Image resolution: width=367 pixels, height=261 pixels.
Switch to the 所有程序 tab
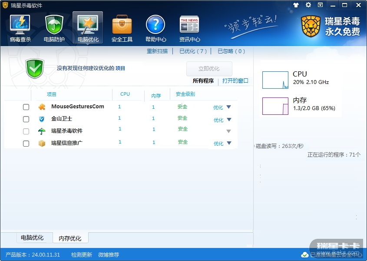(203, 81)
